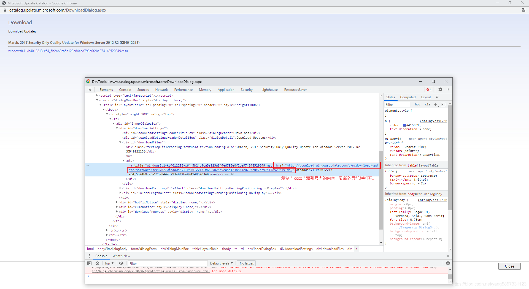Collapse the dialogMainBox div node
529x289 pixels.
(97, 100)
